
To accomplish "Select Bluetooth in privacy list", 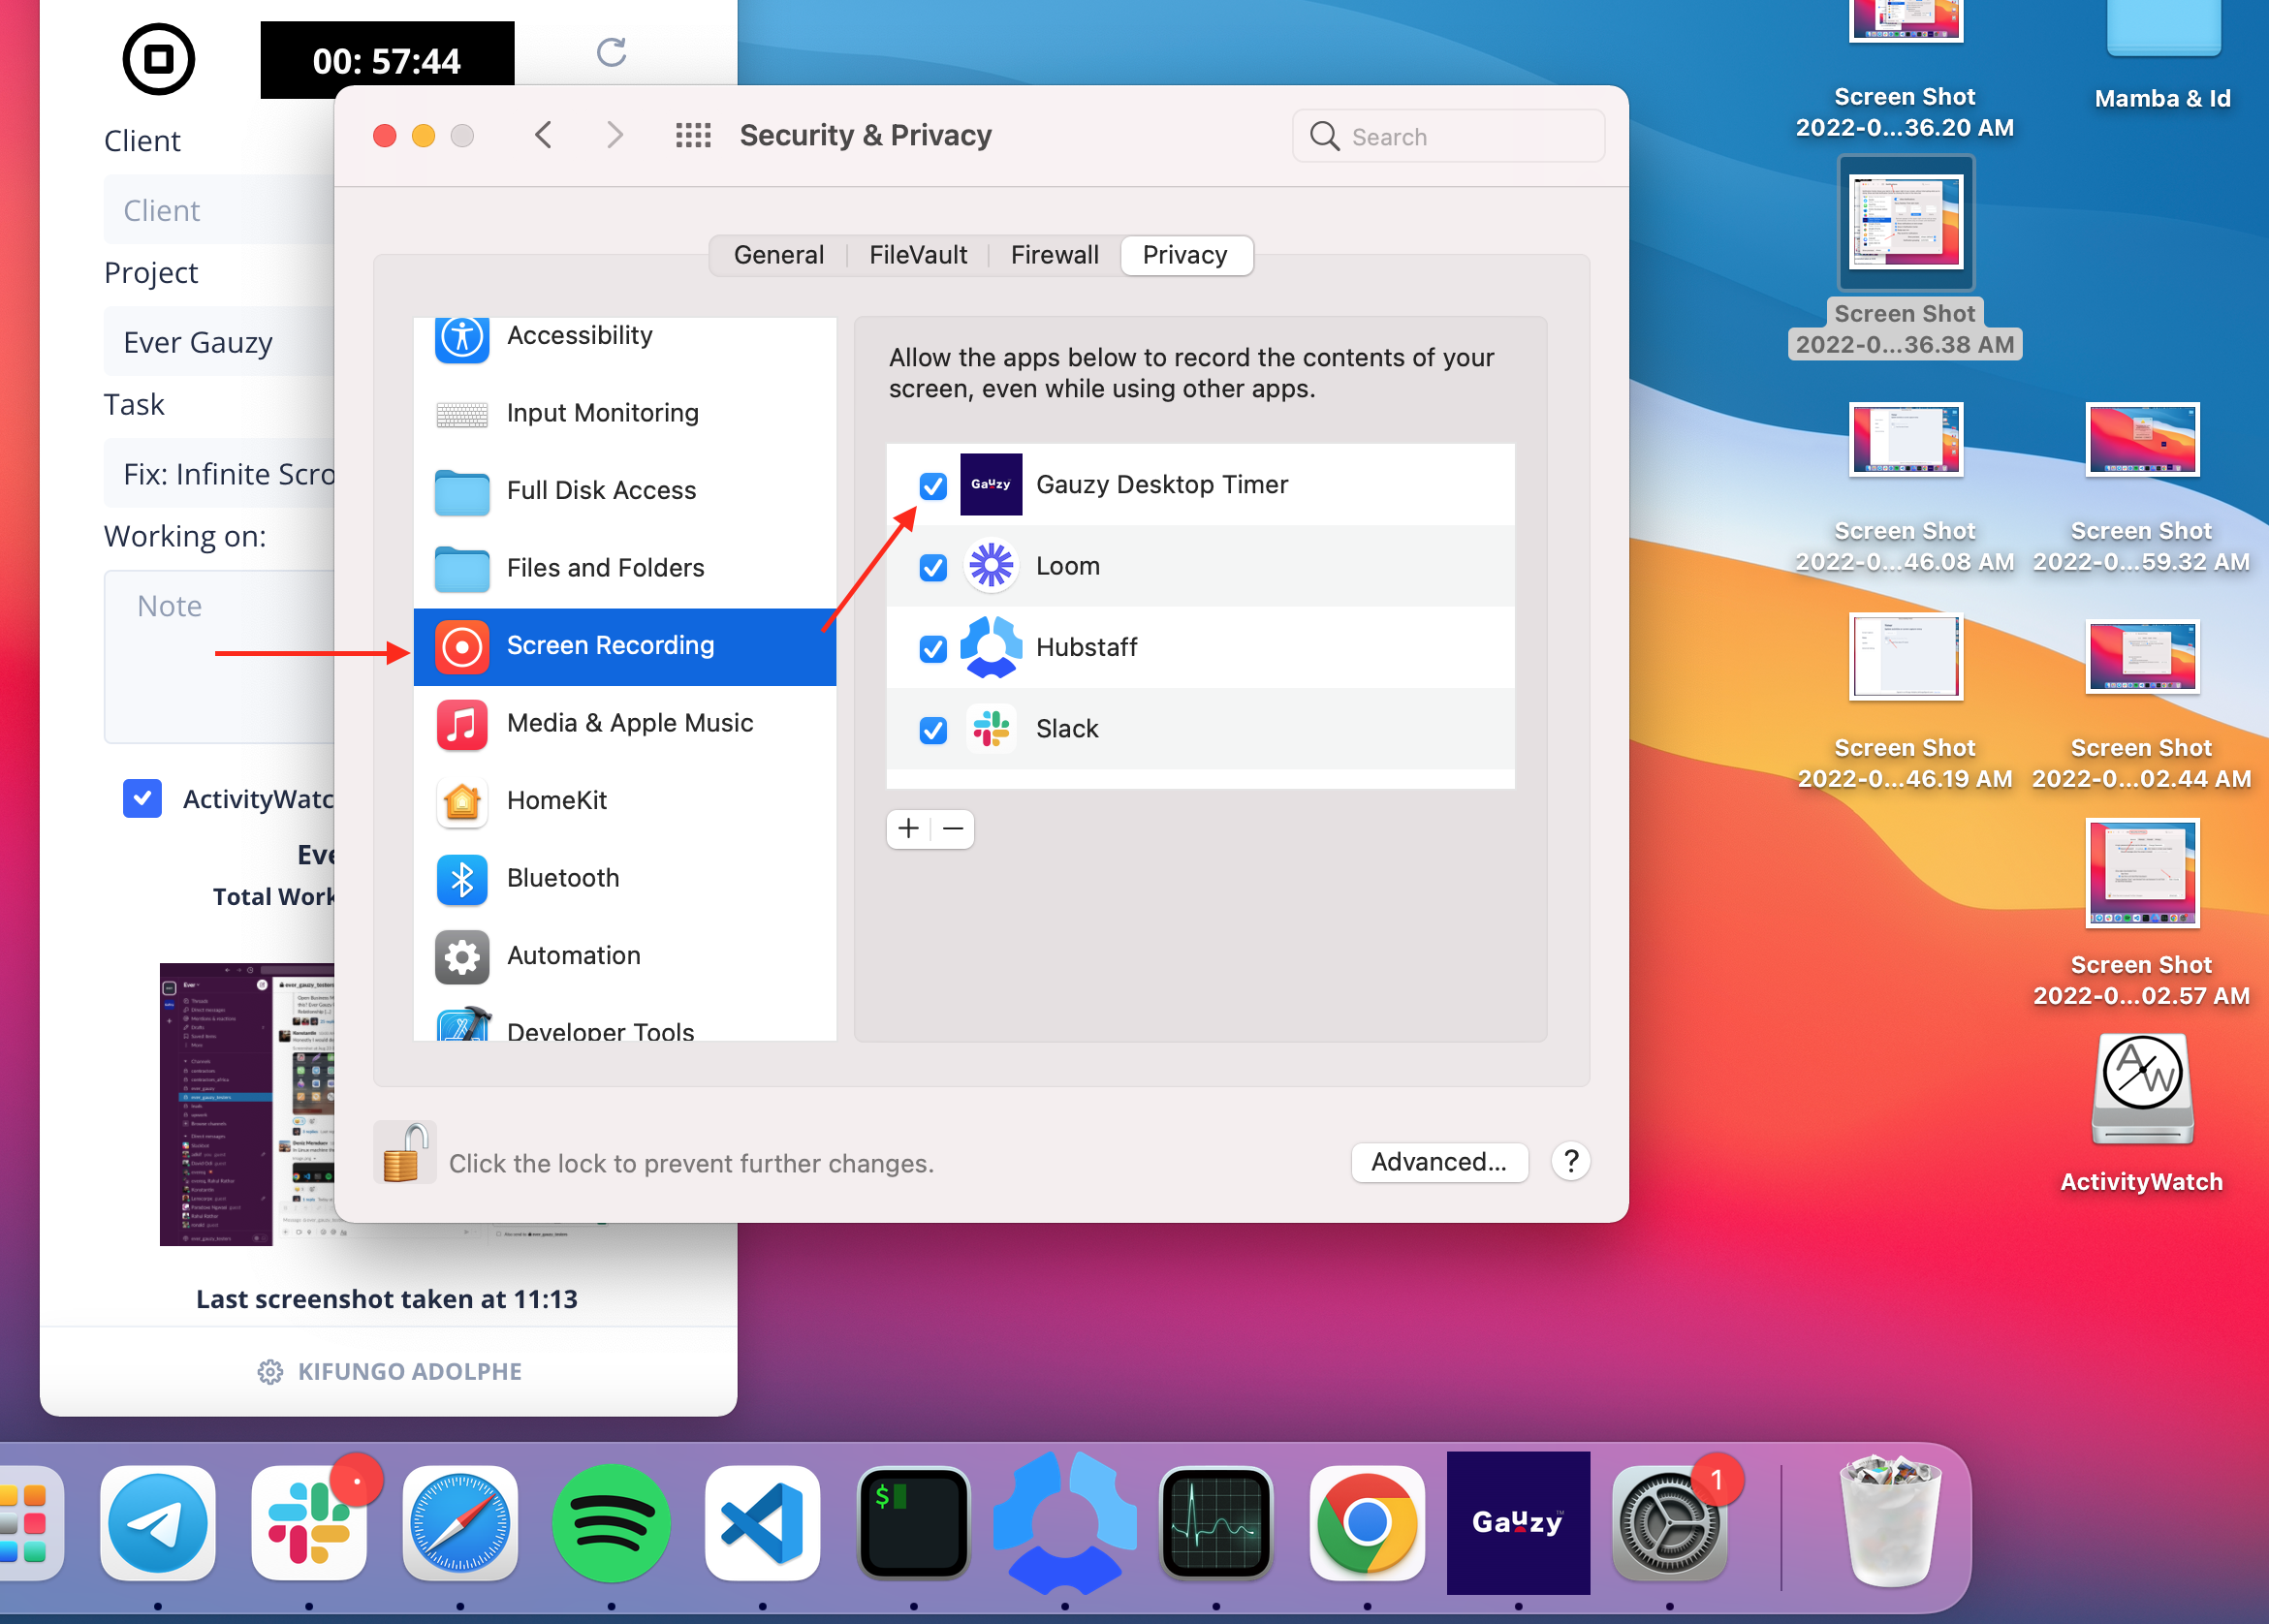I will [x=625, y=878].
